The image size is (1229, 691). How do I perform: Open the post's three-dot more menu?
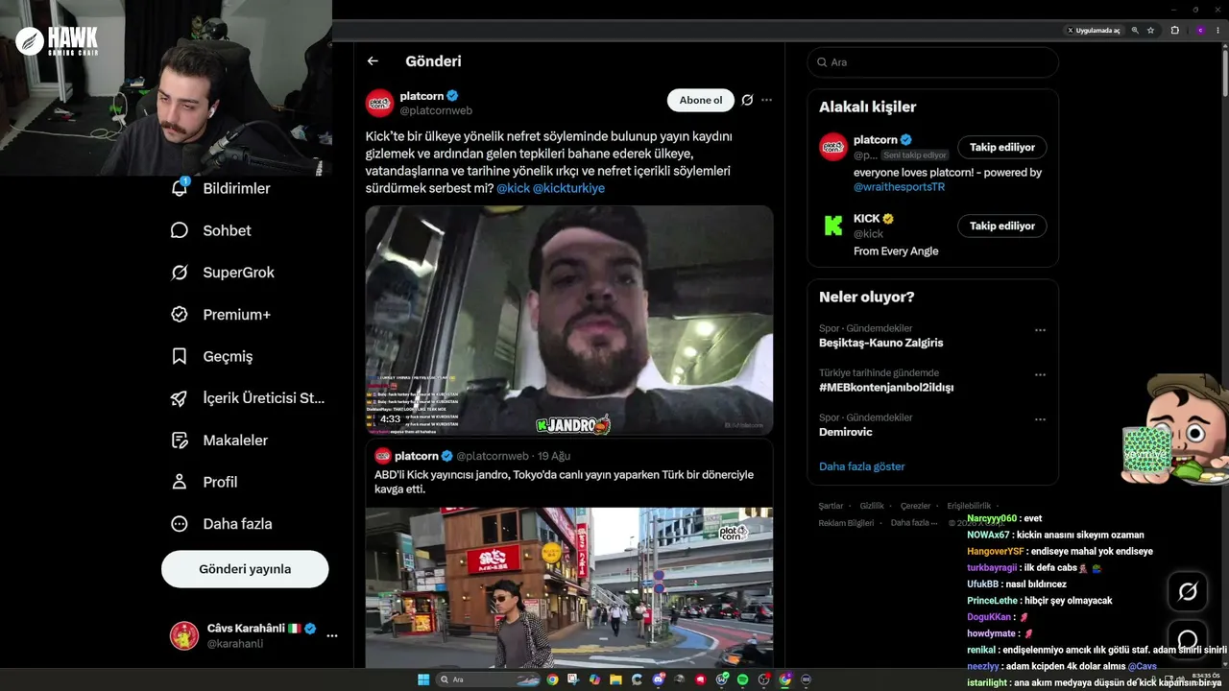766,100
